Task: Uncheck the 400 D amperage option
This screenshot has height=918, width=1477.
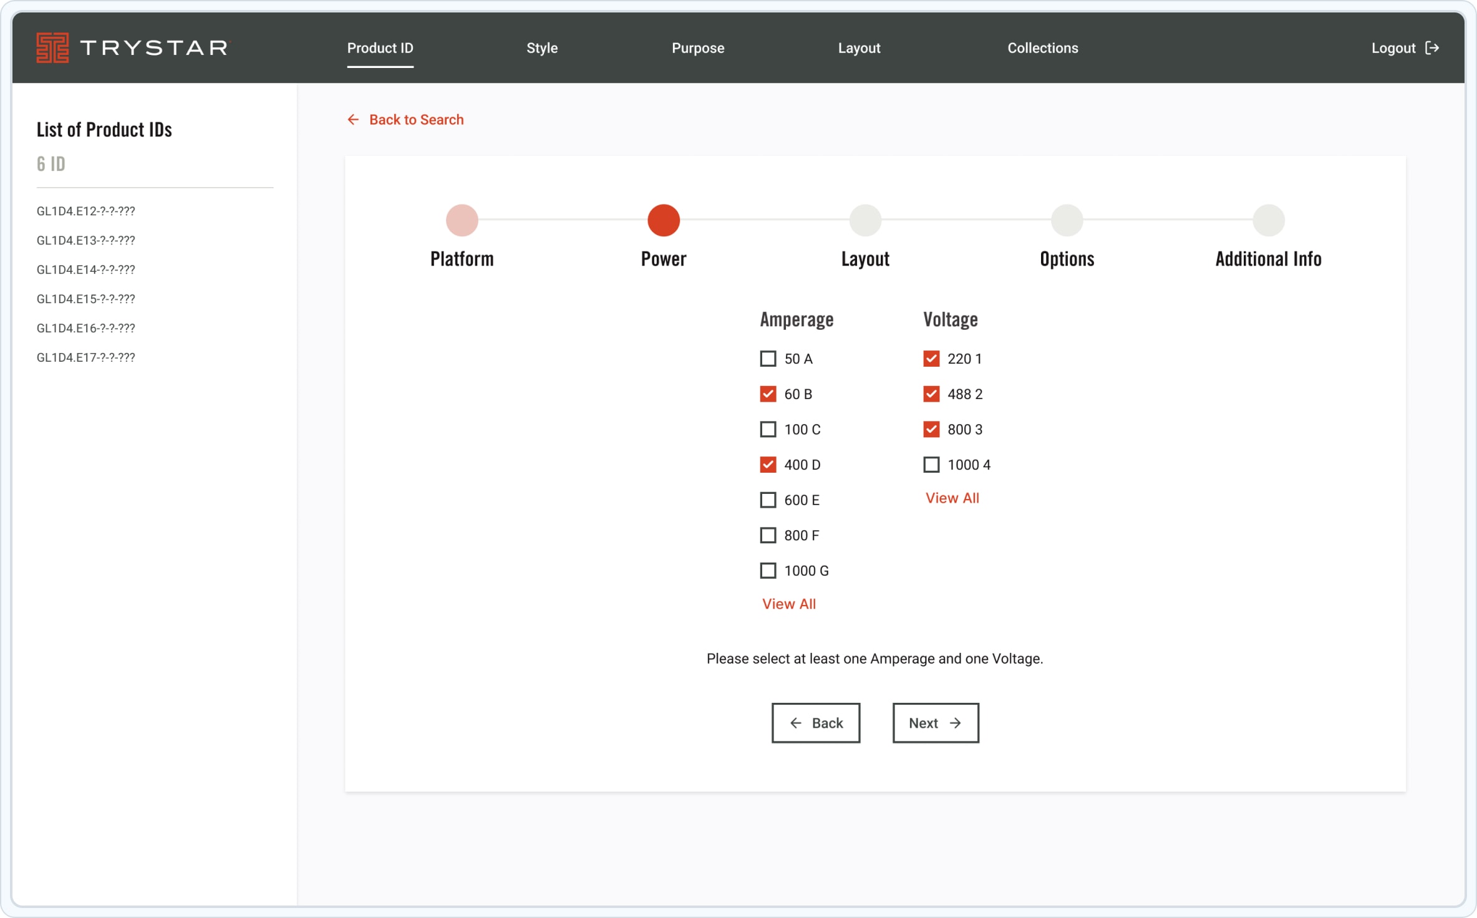Action: click(x=767, y=464)
